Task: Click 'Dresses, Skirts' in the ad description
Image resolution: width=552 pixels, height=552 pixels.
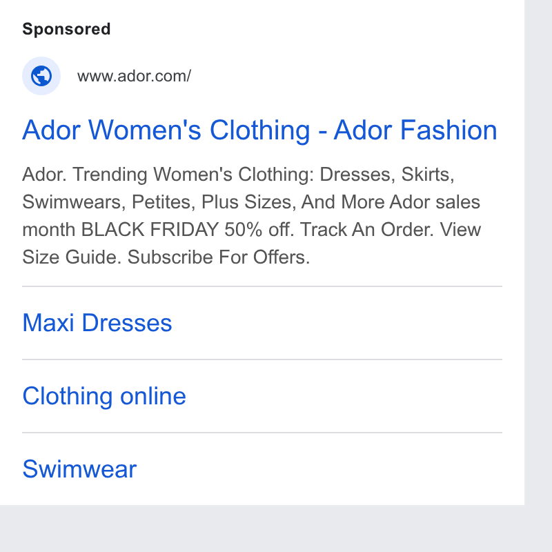Action: 387,175
